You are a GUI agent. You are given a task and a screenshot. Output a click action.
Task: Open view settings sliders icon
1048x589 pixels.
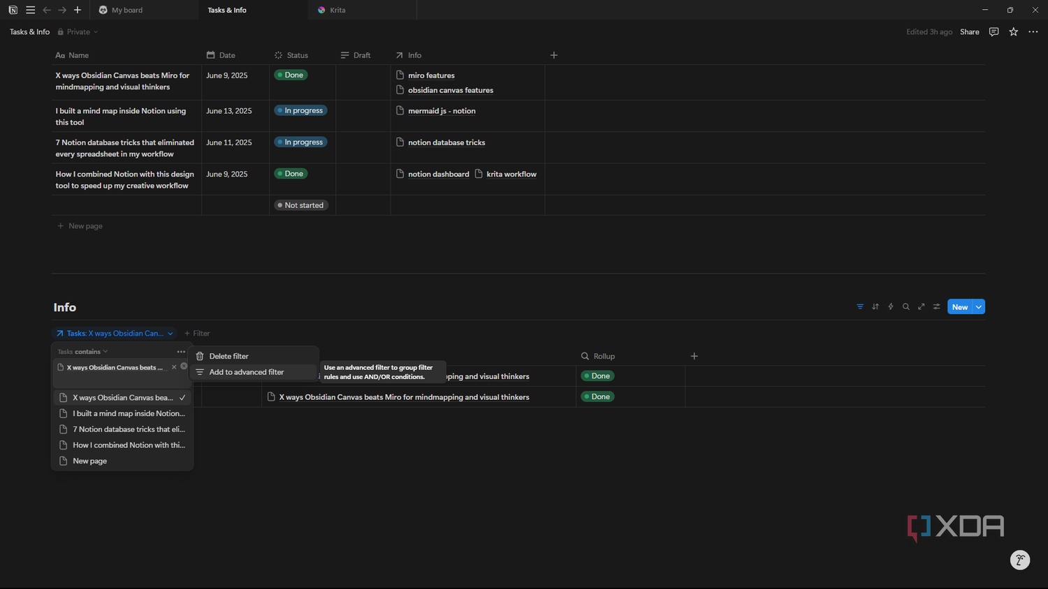coord(937,307)
